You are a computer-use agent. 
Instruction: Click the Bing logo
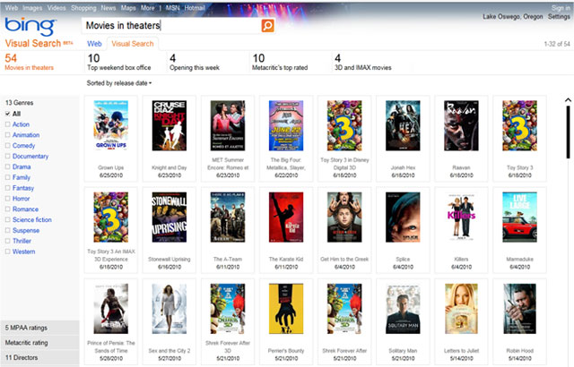30,26
